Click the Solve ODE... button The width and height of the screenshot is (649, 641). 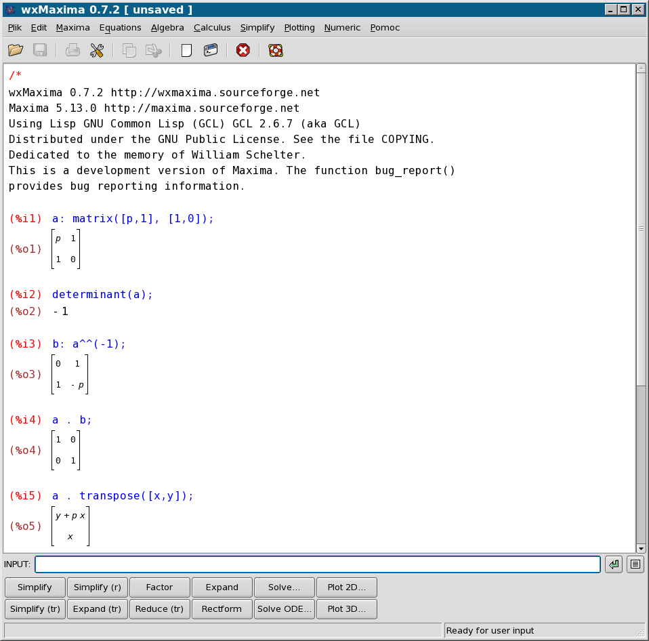(284, 609)
